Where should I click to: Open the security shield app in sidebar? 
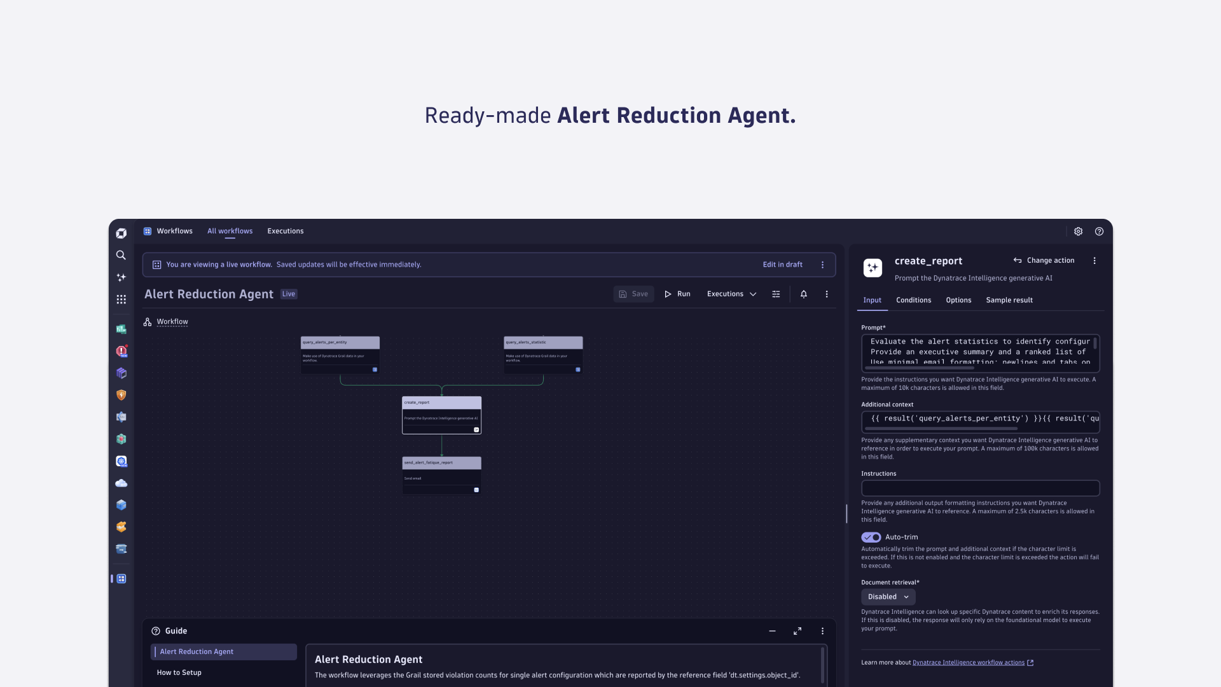click(x=121, y=395)
